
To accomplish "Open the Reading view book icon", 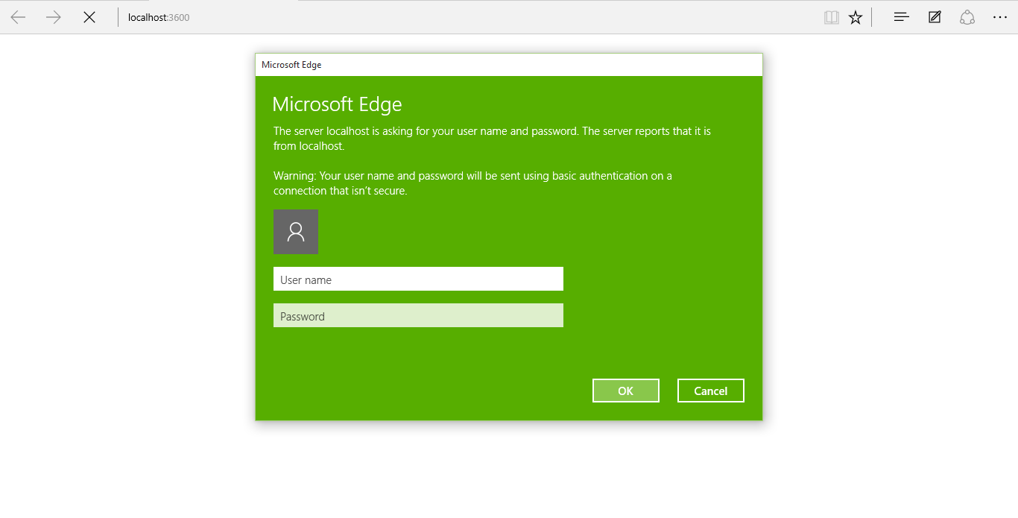I will (x=832, y=17).
